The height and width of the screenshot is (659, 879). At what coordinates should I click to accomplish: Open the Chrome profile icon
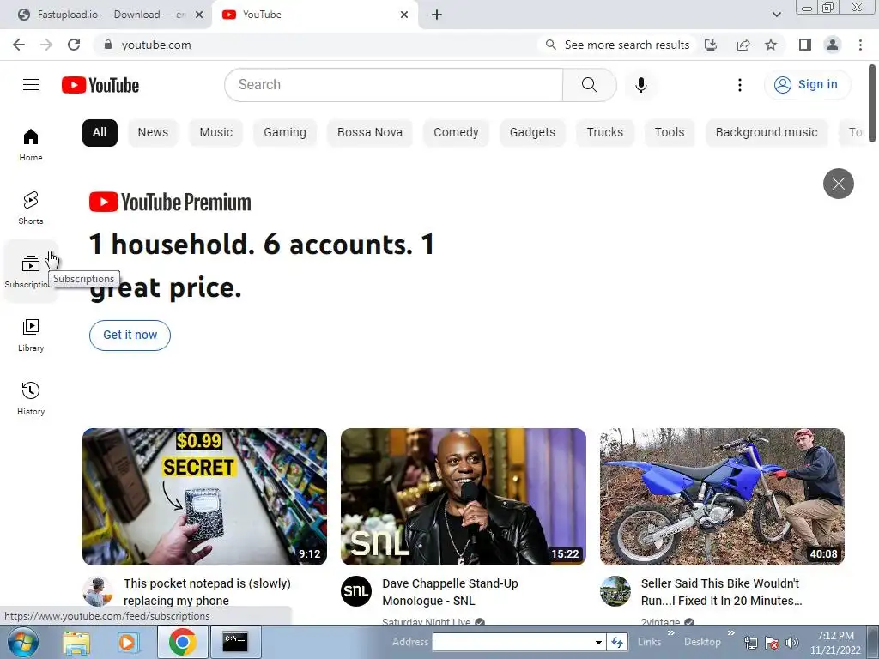coord(833,45)
